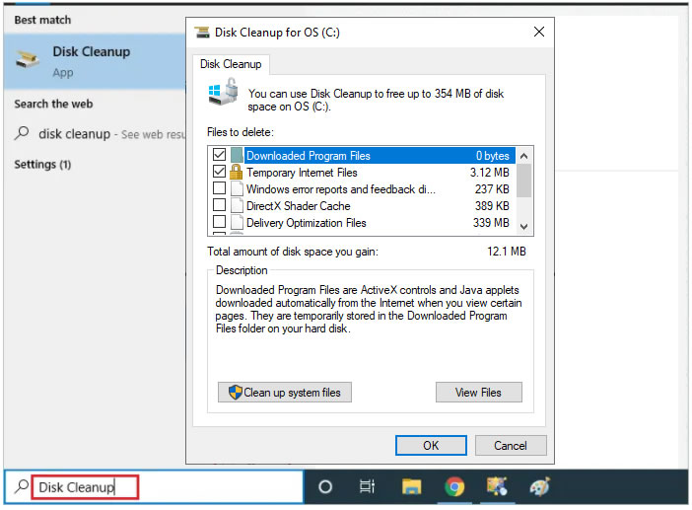Confirm with the OK button
The height and width of the screenshot is (510, 692).
pos(431,445)
